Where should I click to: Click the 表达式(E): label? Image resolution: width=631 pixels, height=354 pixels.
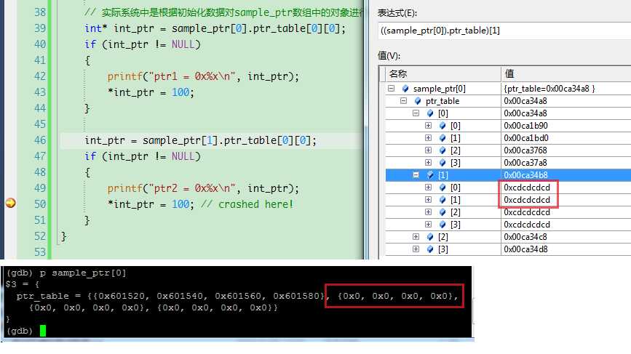click(x=397, y=13)
